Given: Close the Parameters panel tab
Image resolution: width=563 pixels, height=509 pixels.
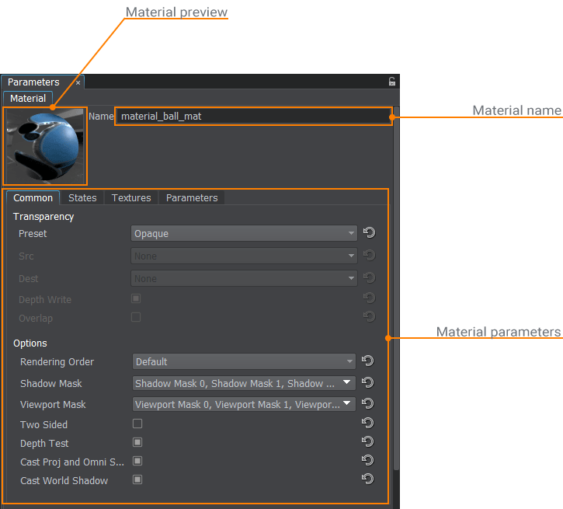Looking at the screenshot, I should pos(78,82).
